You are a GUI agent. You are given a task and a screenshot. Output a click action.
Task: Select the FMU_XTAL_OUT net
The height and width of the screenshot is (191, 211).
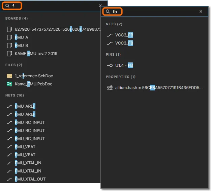pyautogui.click(x=30, y=179)
